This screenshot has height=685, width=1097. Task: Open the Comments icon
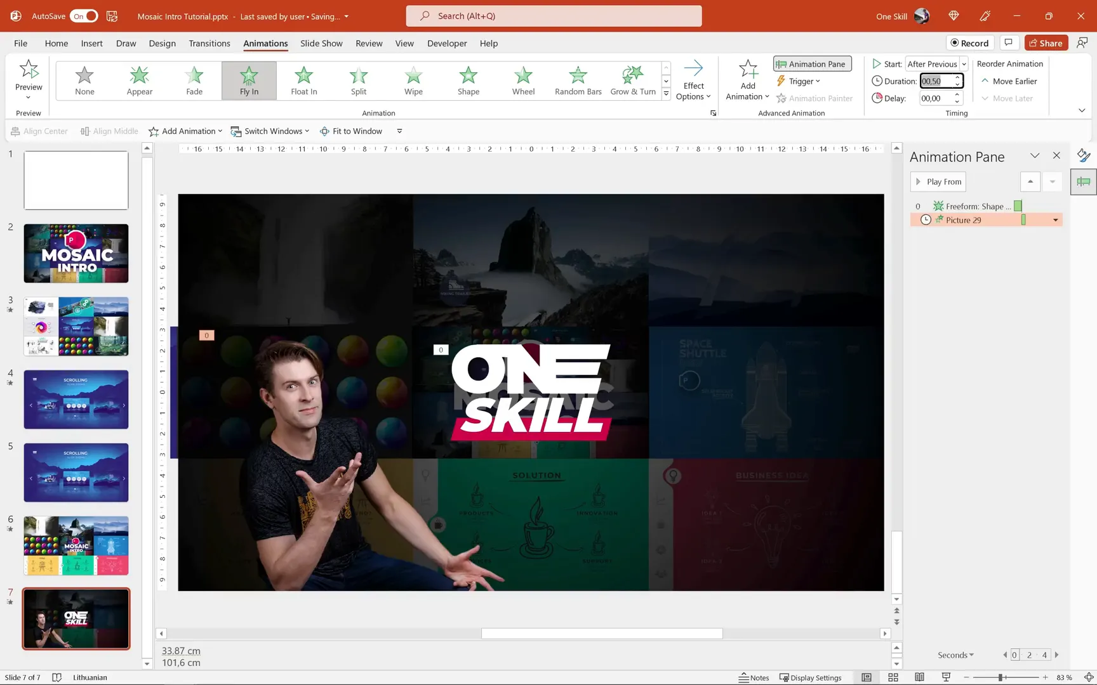1008,42
